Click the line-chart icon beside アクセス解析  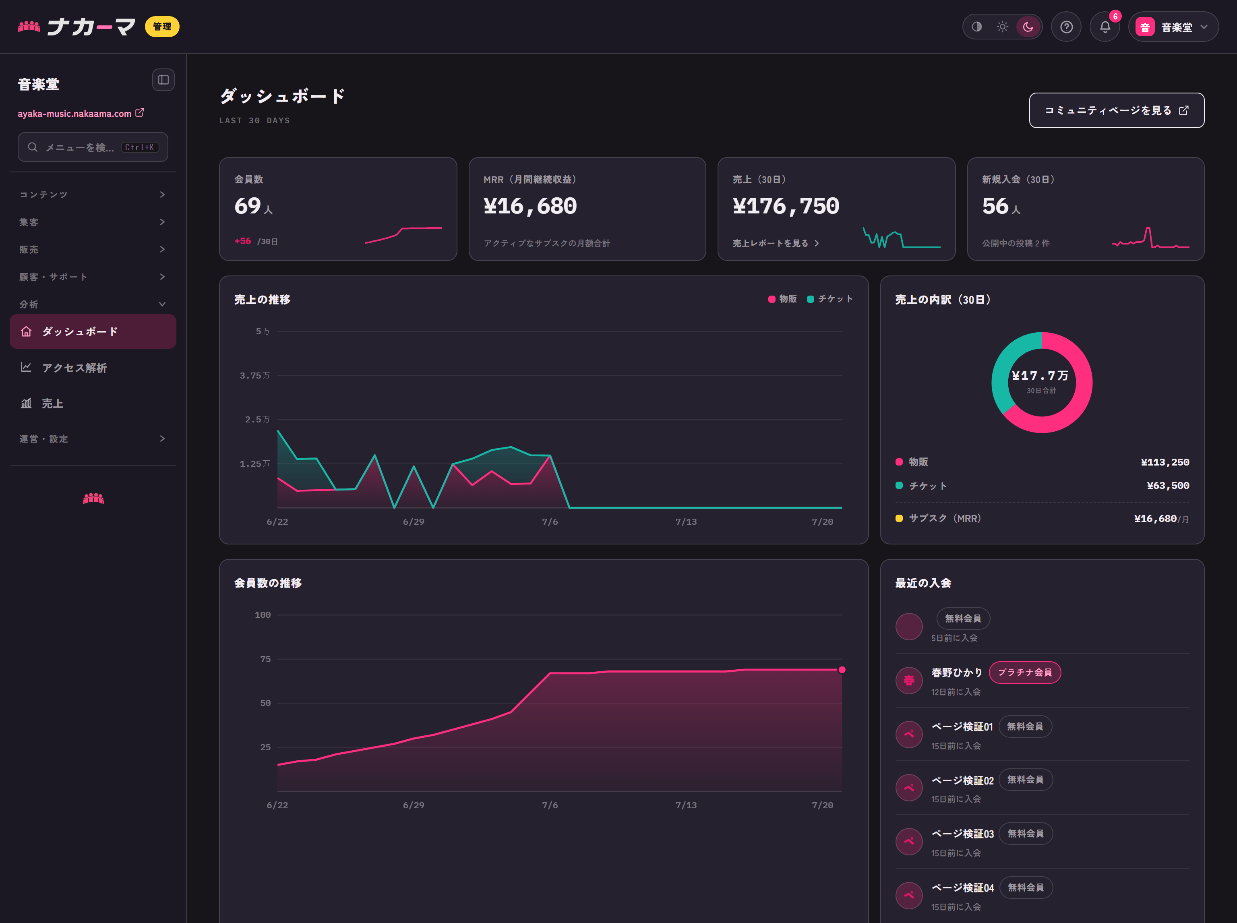[x=26, y=367]
